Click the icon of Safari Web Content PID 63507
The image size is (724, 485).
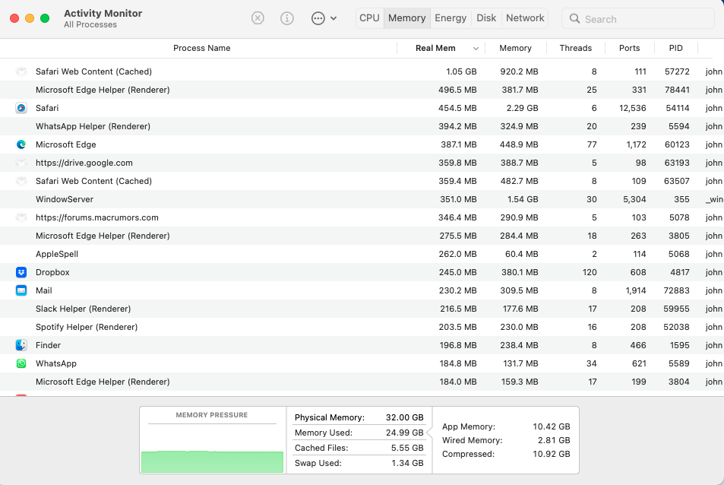21,181
